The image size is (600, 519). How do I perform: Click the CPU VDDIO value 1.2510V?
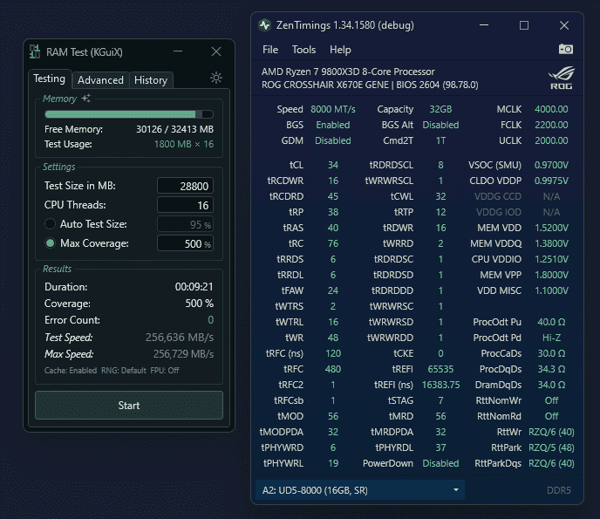[551, 259]
